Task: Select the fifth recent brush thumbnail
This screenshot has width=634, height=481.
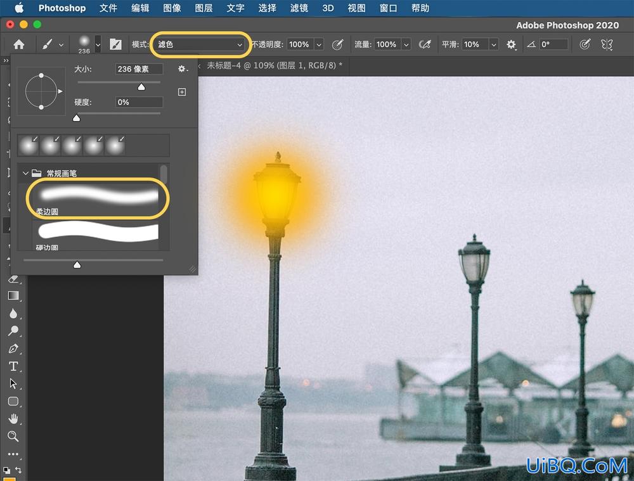Action: [x=115, y=146]
